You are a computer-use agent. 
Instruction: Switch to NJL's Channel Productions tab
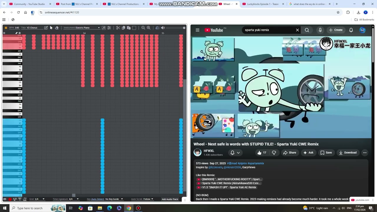coord(124,4)
